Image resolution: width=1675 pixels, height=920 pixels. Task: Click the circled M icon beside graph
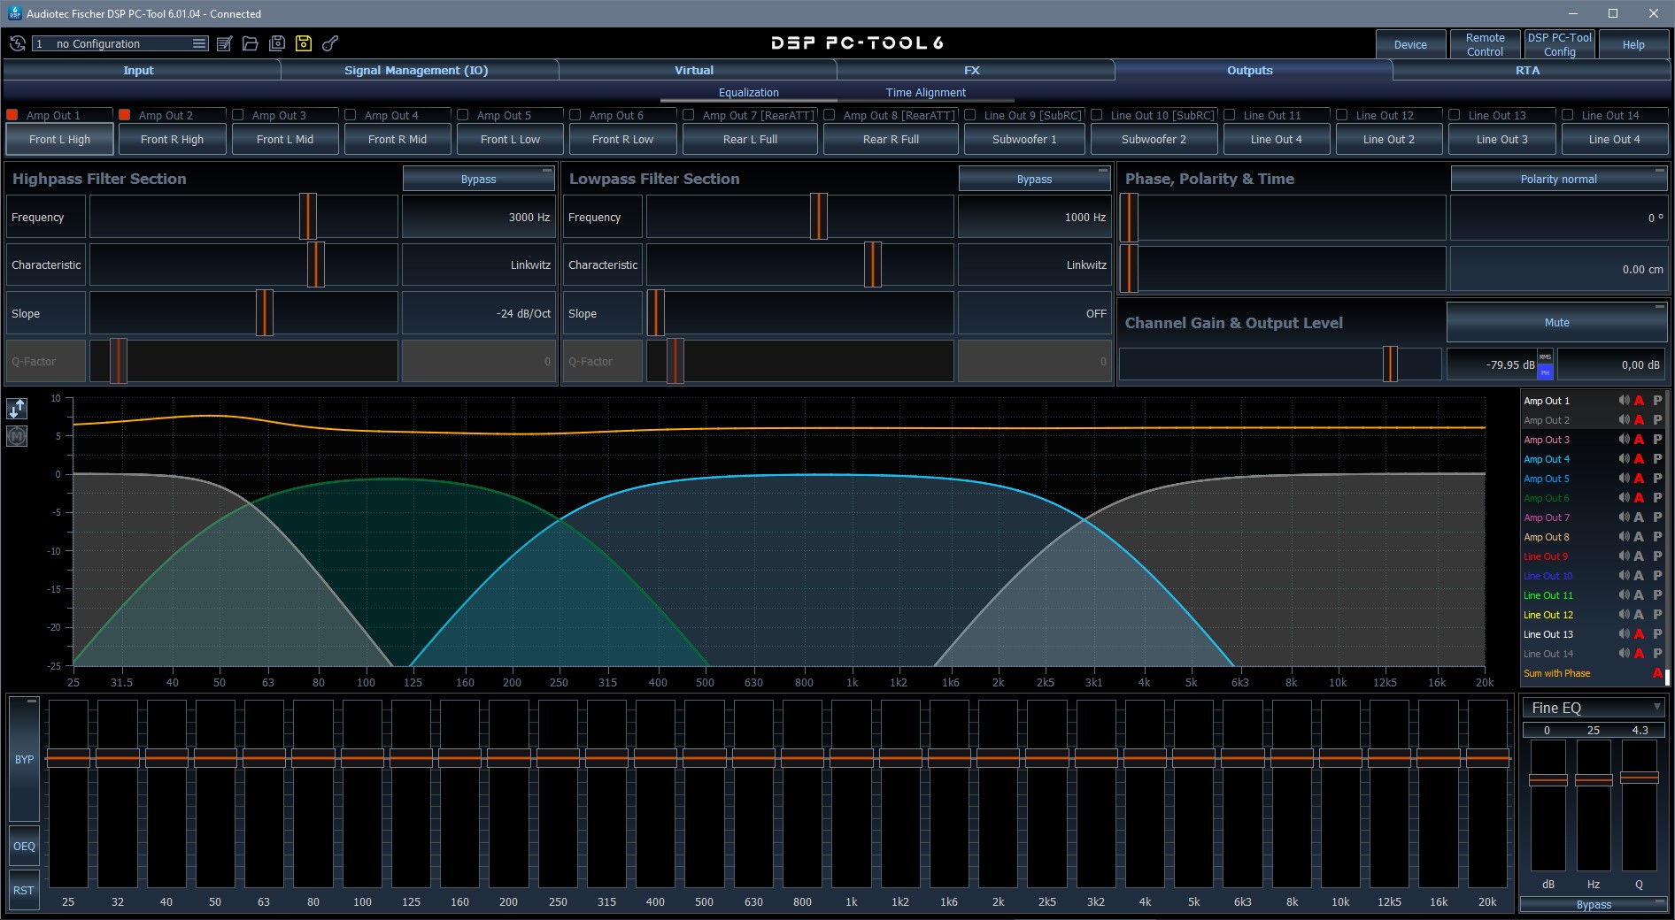pos(17,436)
